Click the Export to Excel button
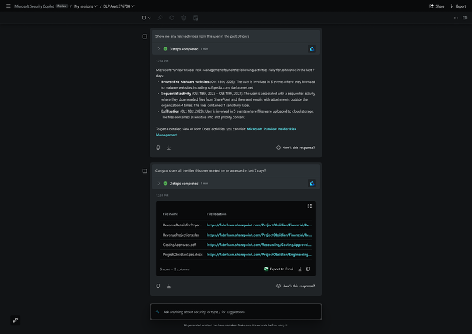The image size is (472, 334). (x=278, y=269)
